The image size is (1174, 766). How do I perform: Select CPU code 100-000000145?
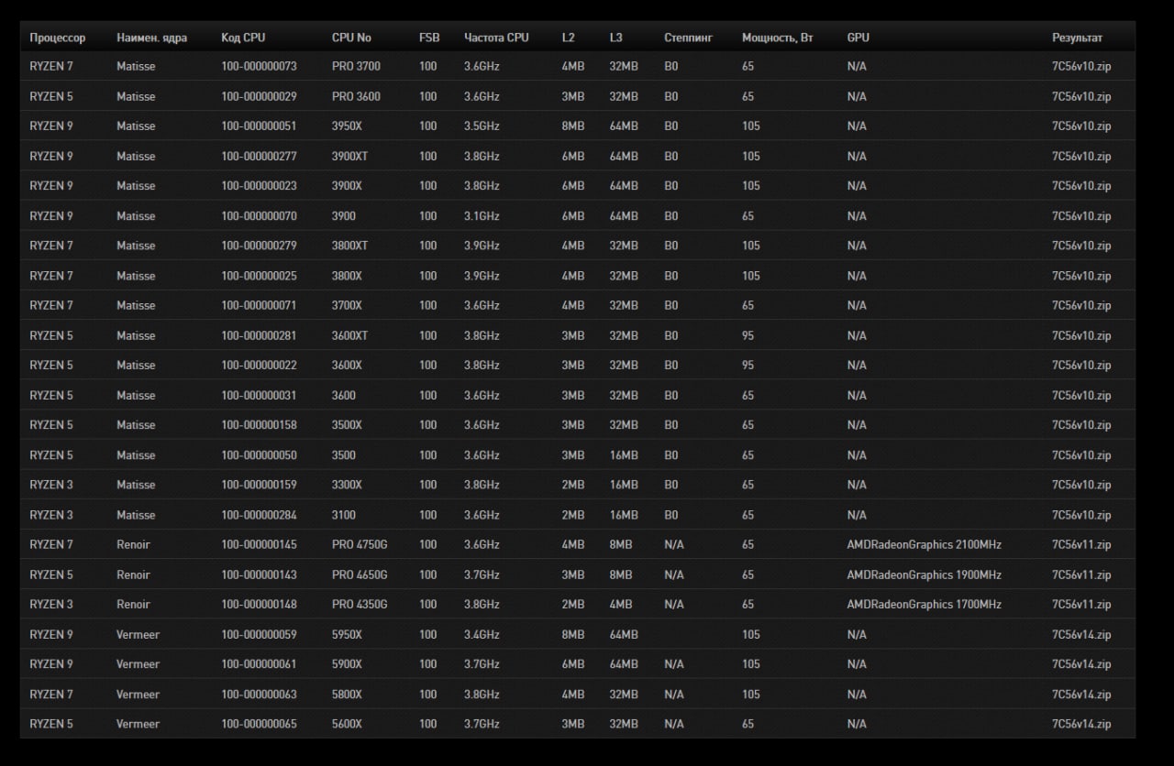pos(259,545)
